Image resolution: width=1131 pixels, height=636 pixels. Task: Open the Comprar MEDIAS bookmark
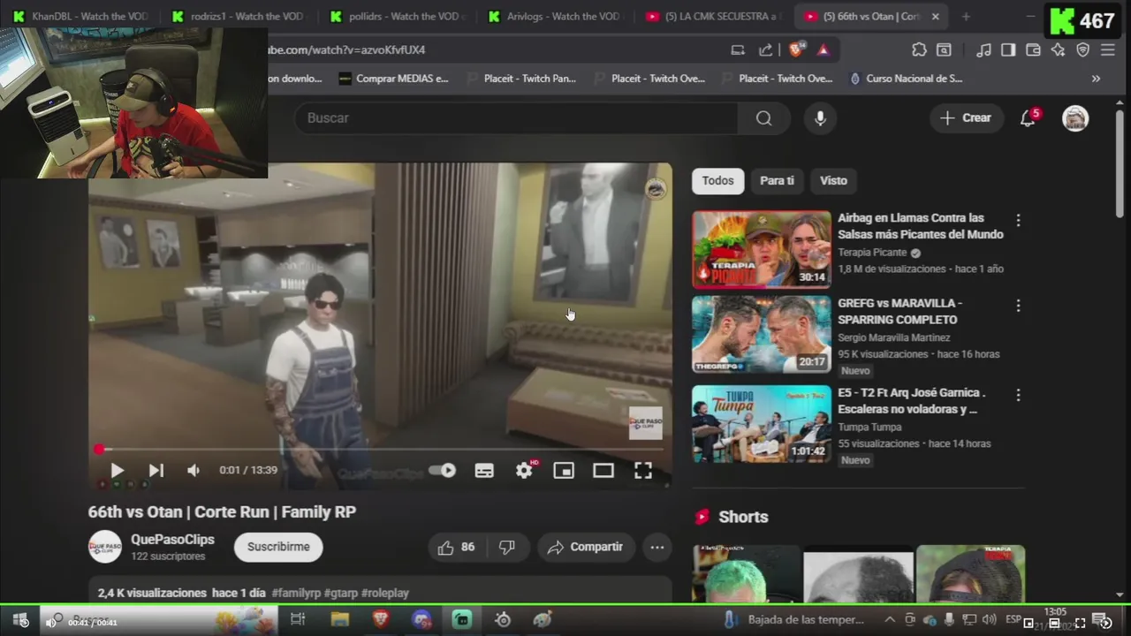pos(394,79)
